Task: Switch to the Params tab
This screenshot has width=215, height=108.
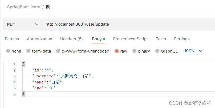Action: coord(12,39)
